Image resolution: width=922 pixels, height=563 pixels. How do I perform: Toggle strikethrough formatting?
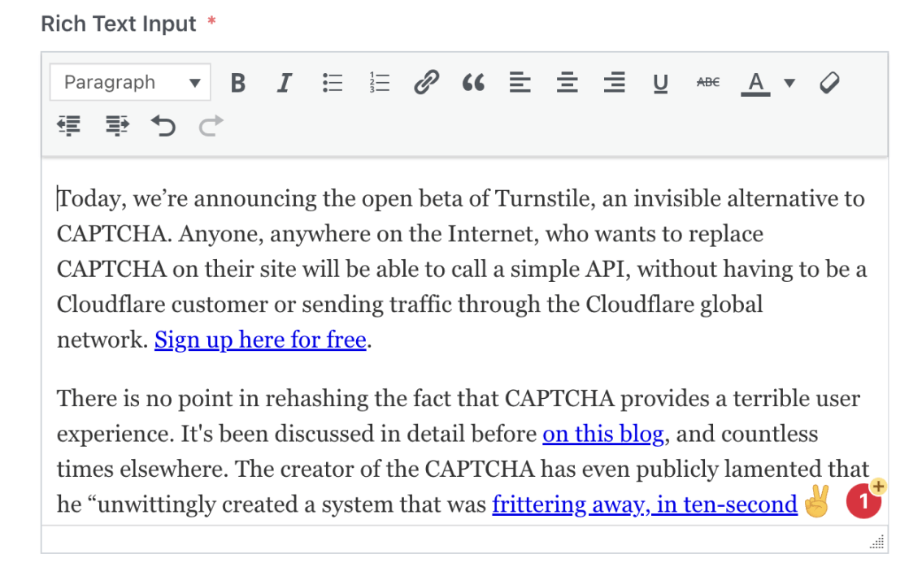(x=708, y=83)
